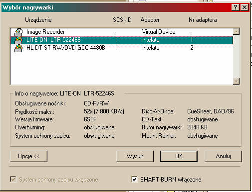The image size is (252, 192).
Task: Confirm selection with OK button
Action: (179, 156)
